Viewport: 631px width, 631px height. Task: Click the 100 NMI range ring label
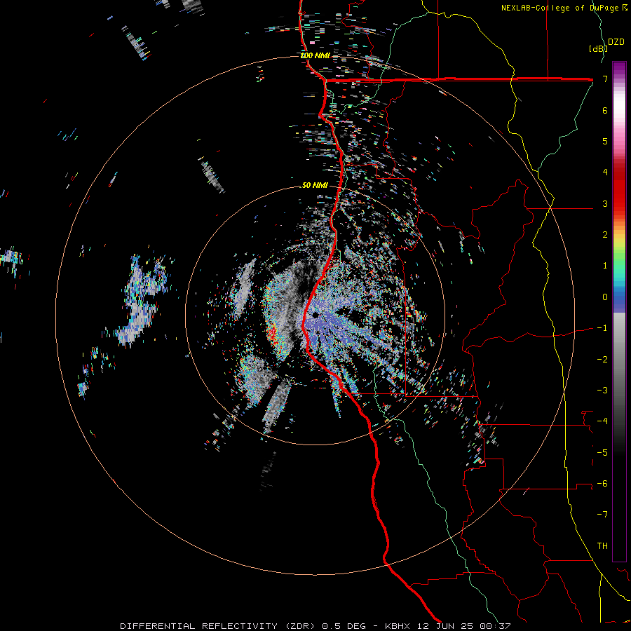315,55
